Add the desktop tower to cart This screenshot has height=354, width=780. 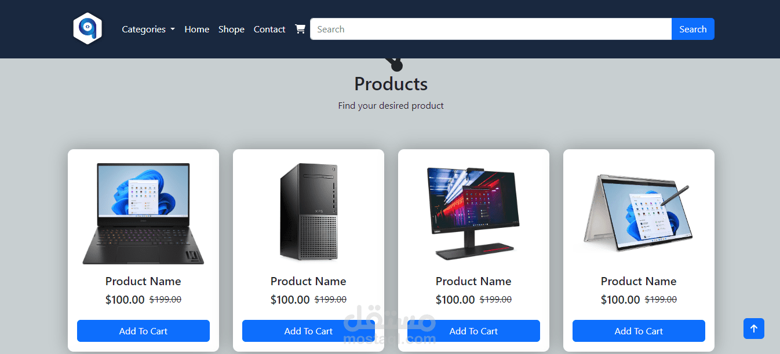[x=308, y=331]
